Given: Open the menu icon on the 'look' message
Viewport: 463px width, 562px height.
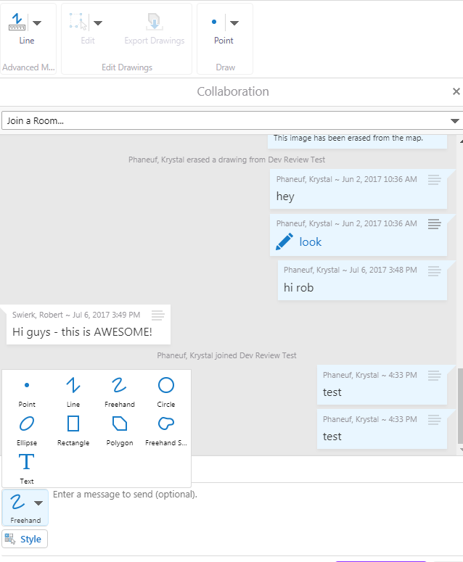Looking at the screenshot, I should (434, 224).
